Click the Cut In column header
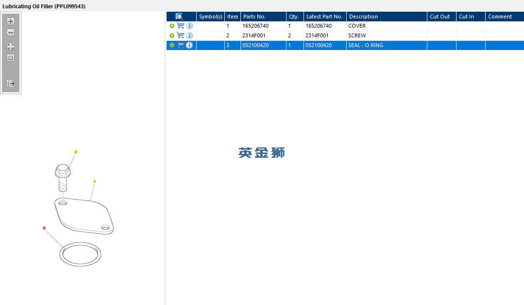This screenshot has width=524, height=305. pyautogui.click(x=471, y=17)
